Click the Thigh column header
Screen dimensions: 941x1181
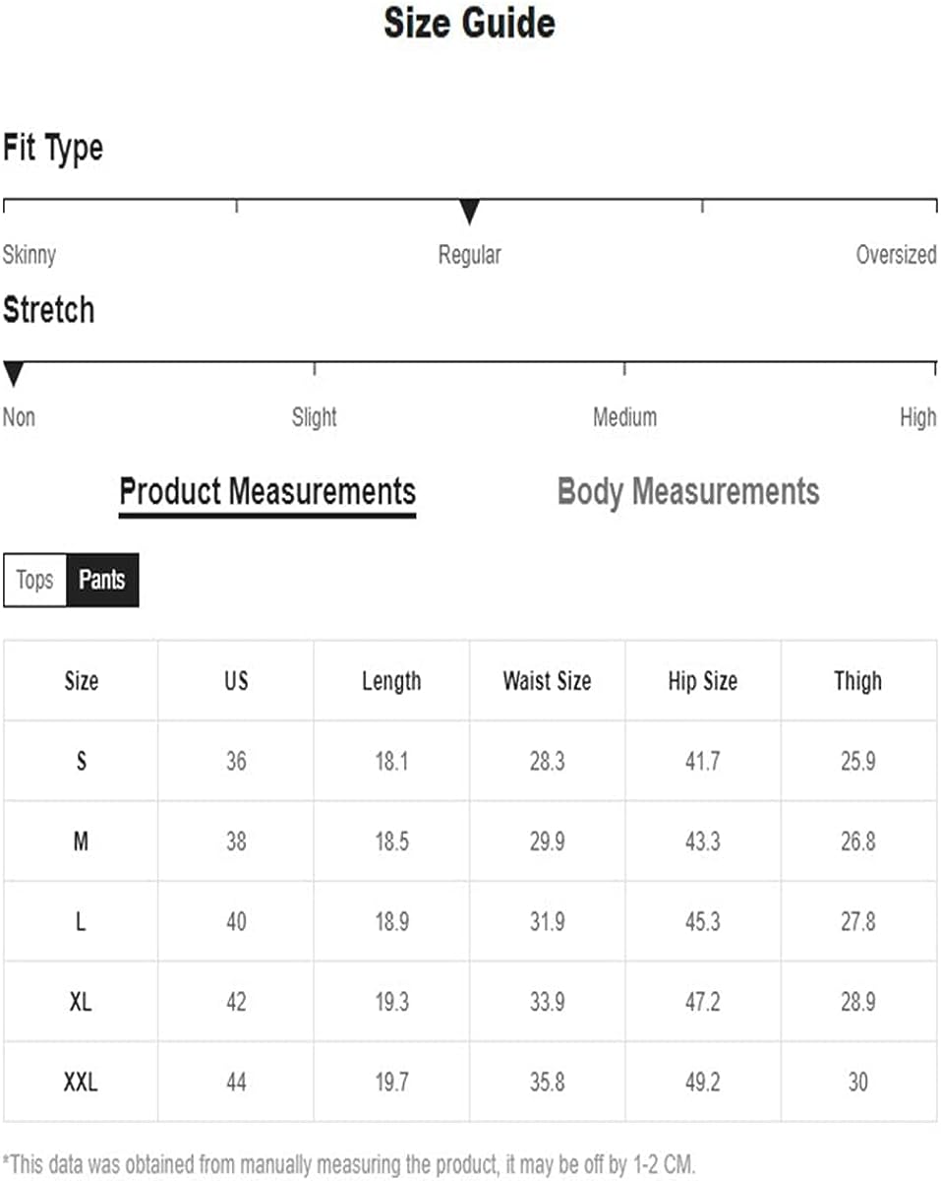(857, 681)
